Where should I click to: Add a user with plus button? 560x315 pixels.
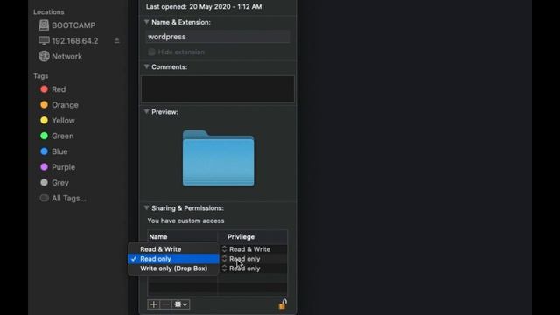click(154, 304)
